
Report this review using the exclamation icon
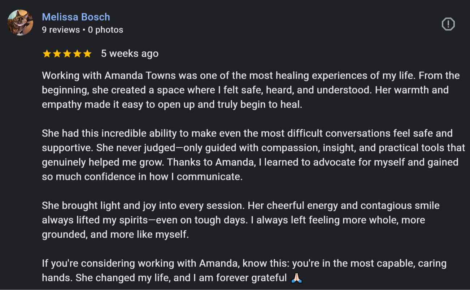click(448, 24)
